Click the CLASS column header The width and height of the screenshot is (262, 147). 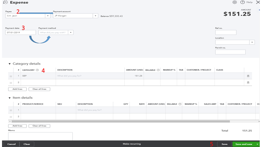pyautogui.click(x=220, y=70)
